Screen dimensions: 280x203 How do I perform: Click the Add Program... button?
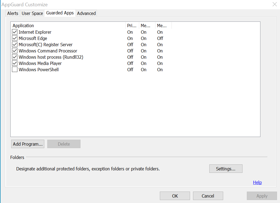point(28,144)
